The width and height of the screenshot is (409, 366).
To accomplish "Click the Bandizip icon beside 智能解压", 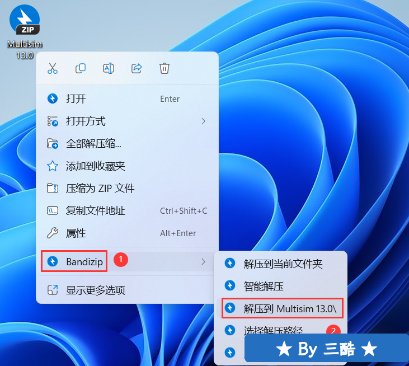I will 230,285.
